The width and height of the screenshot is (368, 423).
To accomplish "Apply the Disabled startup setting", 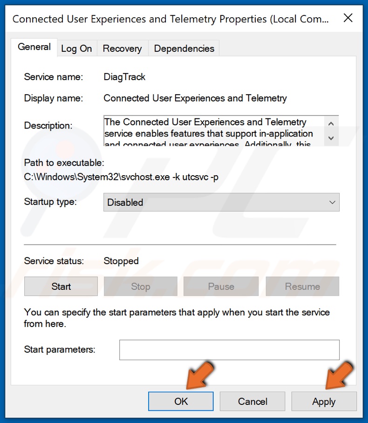I will pos(324,401).
